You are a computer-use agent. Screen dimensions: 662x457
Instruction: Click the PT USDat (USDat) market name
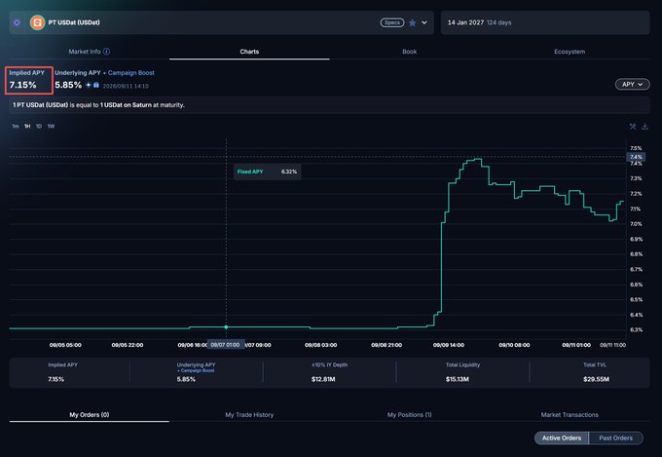pyautogui.click(x=74, y=22)
